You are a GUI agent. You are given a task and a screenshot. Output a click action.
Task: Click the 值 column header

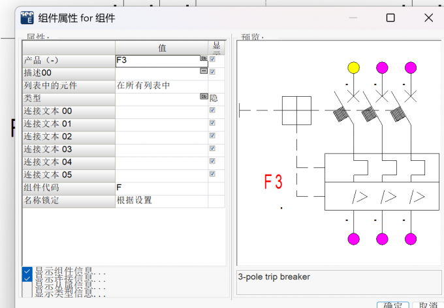click(x=162, y=48)
